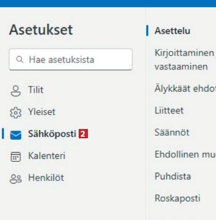Click the red 2 badge beside Sähköposti

click(83, 134)
